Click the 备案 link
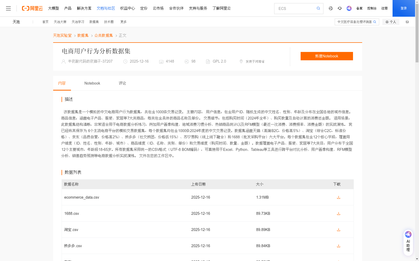This screenshot has width=419, height=261. (x=359, y=8)
